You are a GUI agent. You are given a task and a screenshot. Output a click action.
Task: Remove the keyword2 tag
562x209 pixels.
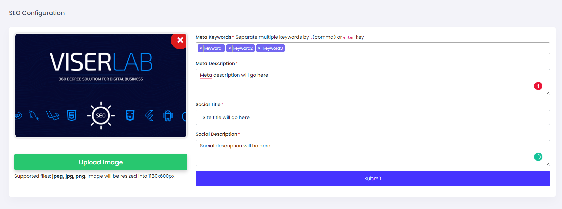230,48
